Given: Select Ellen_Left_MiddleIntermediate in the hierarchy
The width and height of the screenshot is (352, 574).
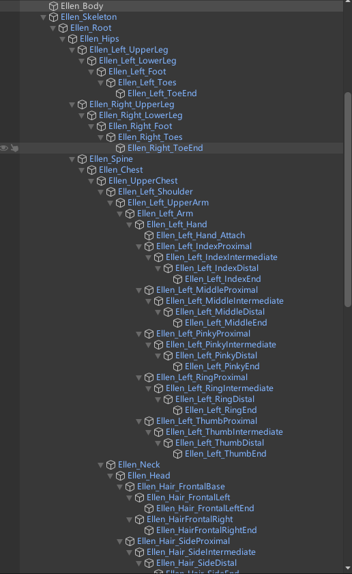Looking at the screenshot, I should click(224, 301).
